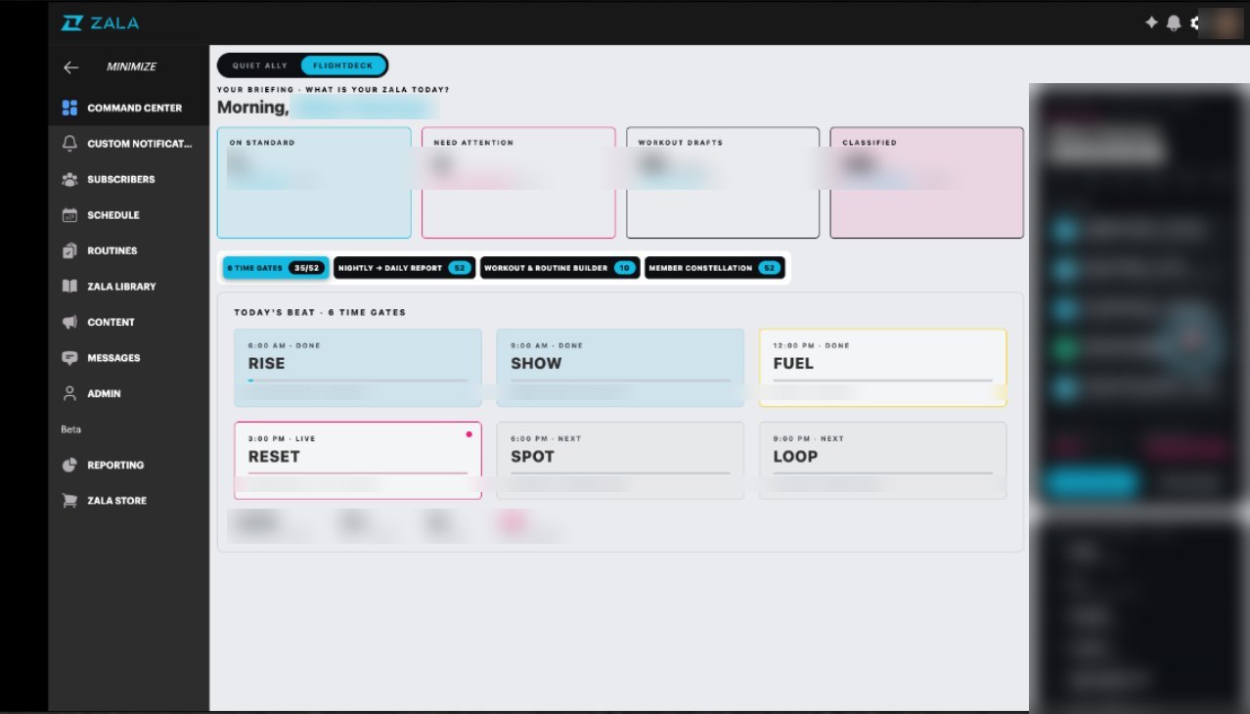This screenshot has width=1250, height=714.
Task: Click the RISE card progress bar
Action: 358,380
